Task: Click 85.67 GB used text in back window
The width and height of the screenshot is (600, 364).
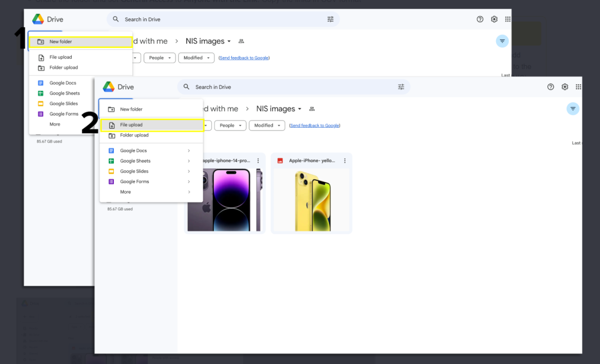Action: pos(49,141)
